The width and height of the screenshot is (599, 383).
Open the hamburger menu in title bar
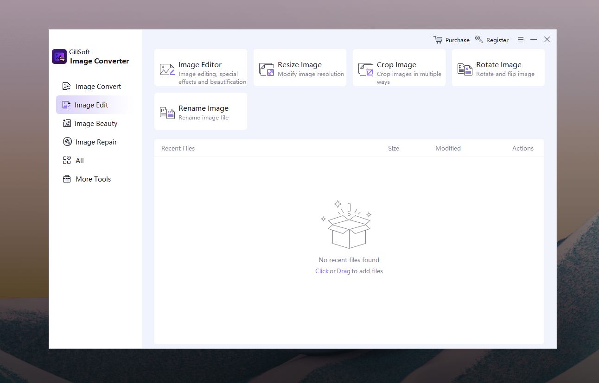coord(521,40)
